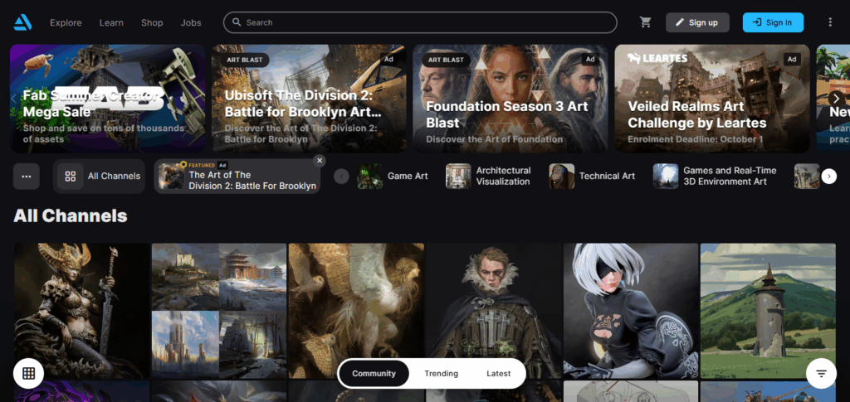Click the magnifier icon in search bar

point(237,22)
